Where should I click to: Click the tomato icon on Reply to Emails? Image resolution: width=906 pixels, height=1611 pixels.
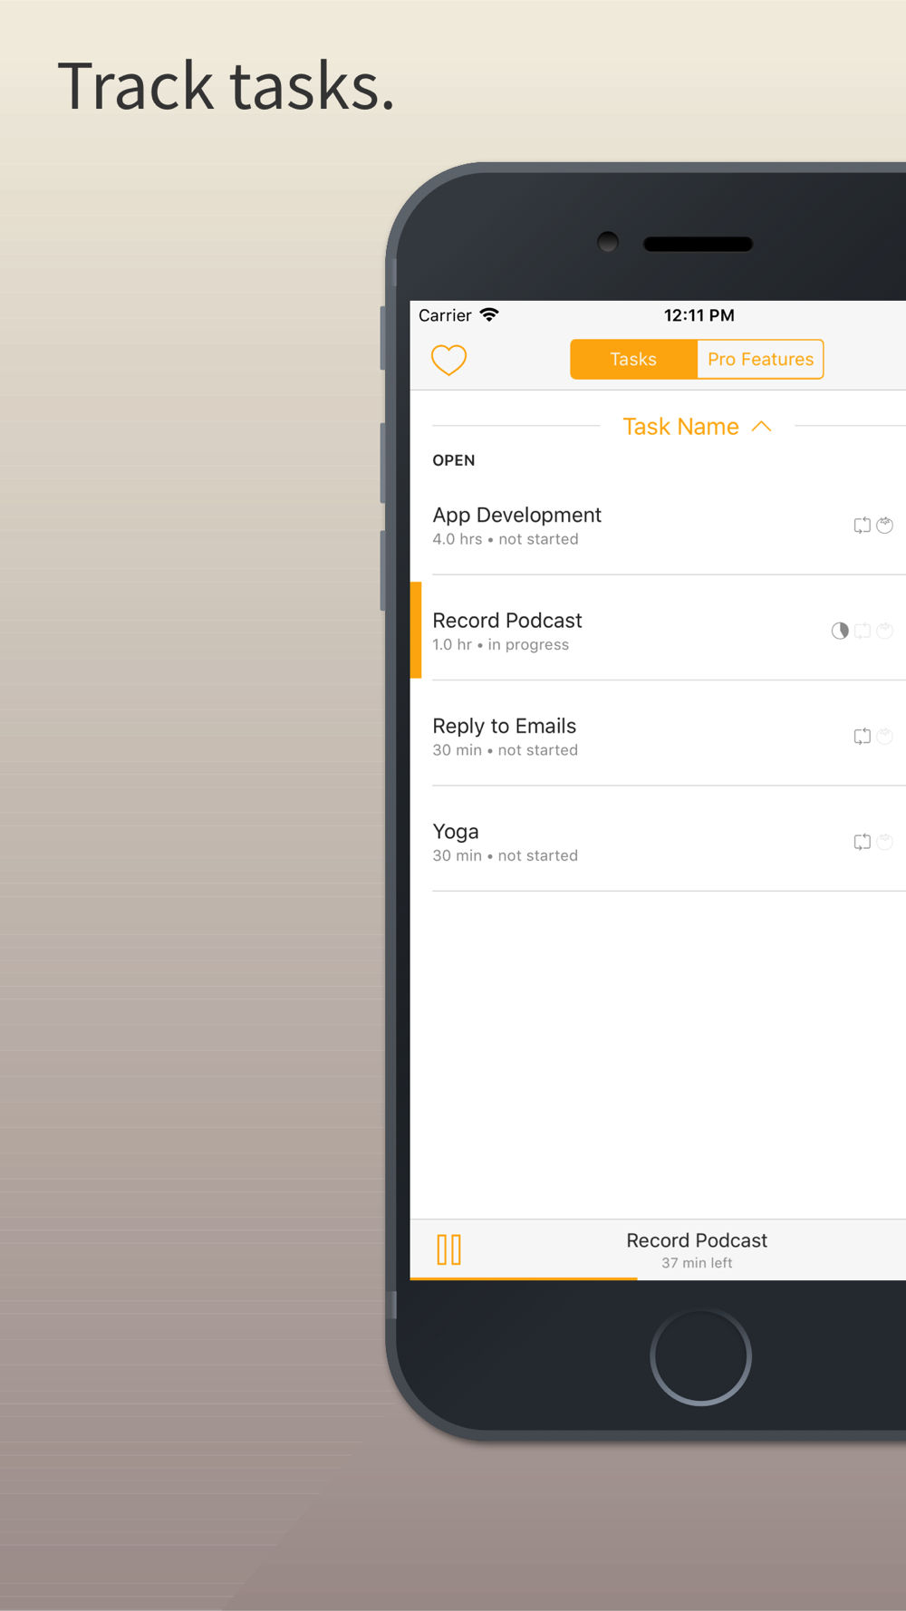point(885,737)
